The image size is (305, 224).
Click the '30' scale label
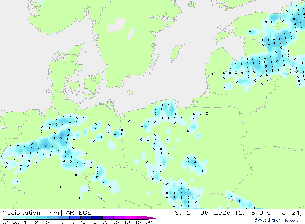point(104,222)
